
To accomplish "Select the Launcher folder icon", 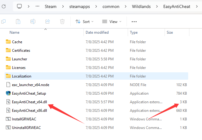I will [8, 59].
